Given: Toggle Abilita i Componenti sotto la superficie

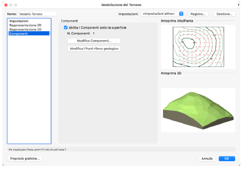Looking at the screenshot, I should click(66, 28).
